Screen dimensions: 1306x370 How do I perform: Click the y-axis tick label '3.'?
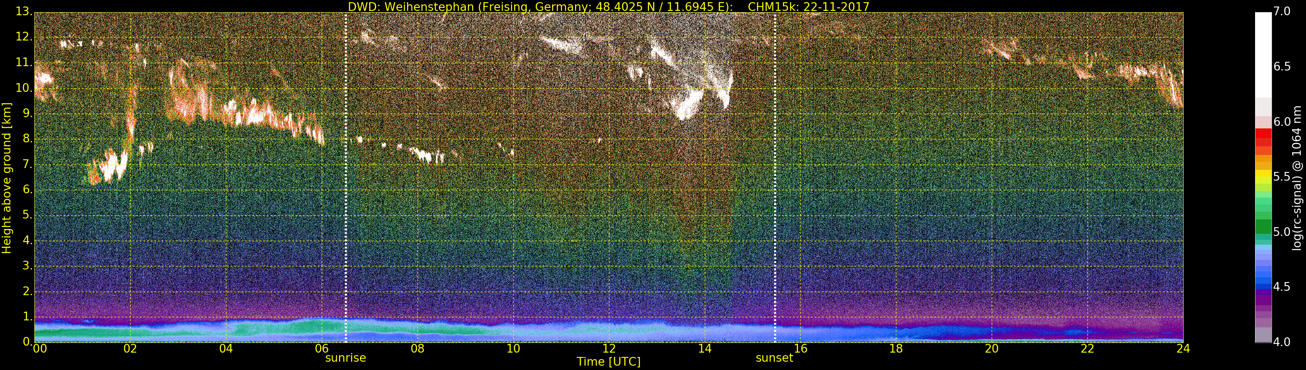tap(27, 266)
